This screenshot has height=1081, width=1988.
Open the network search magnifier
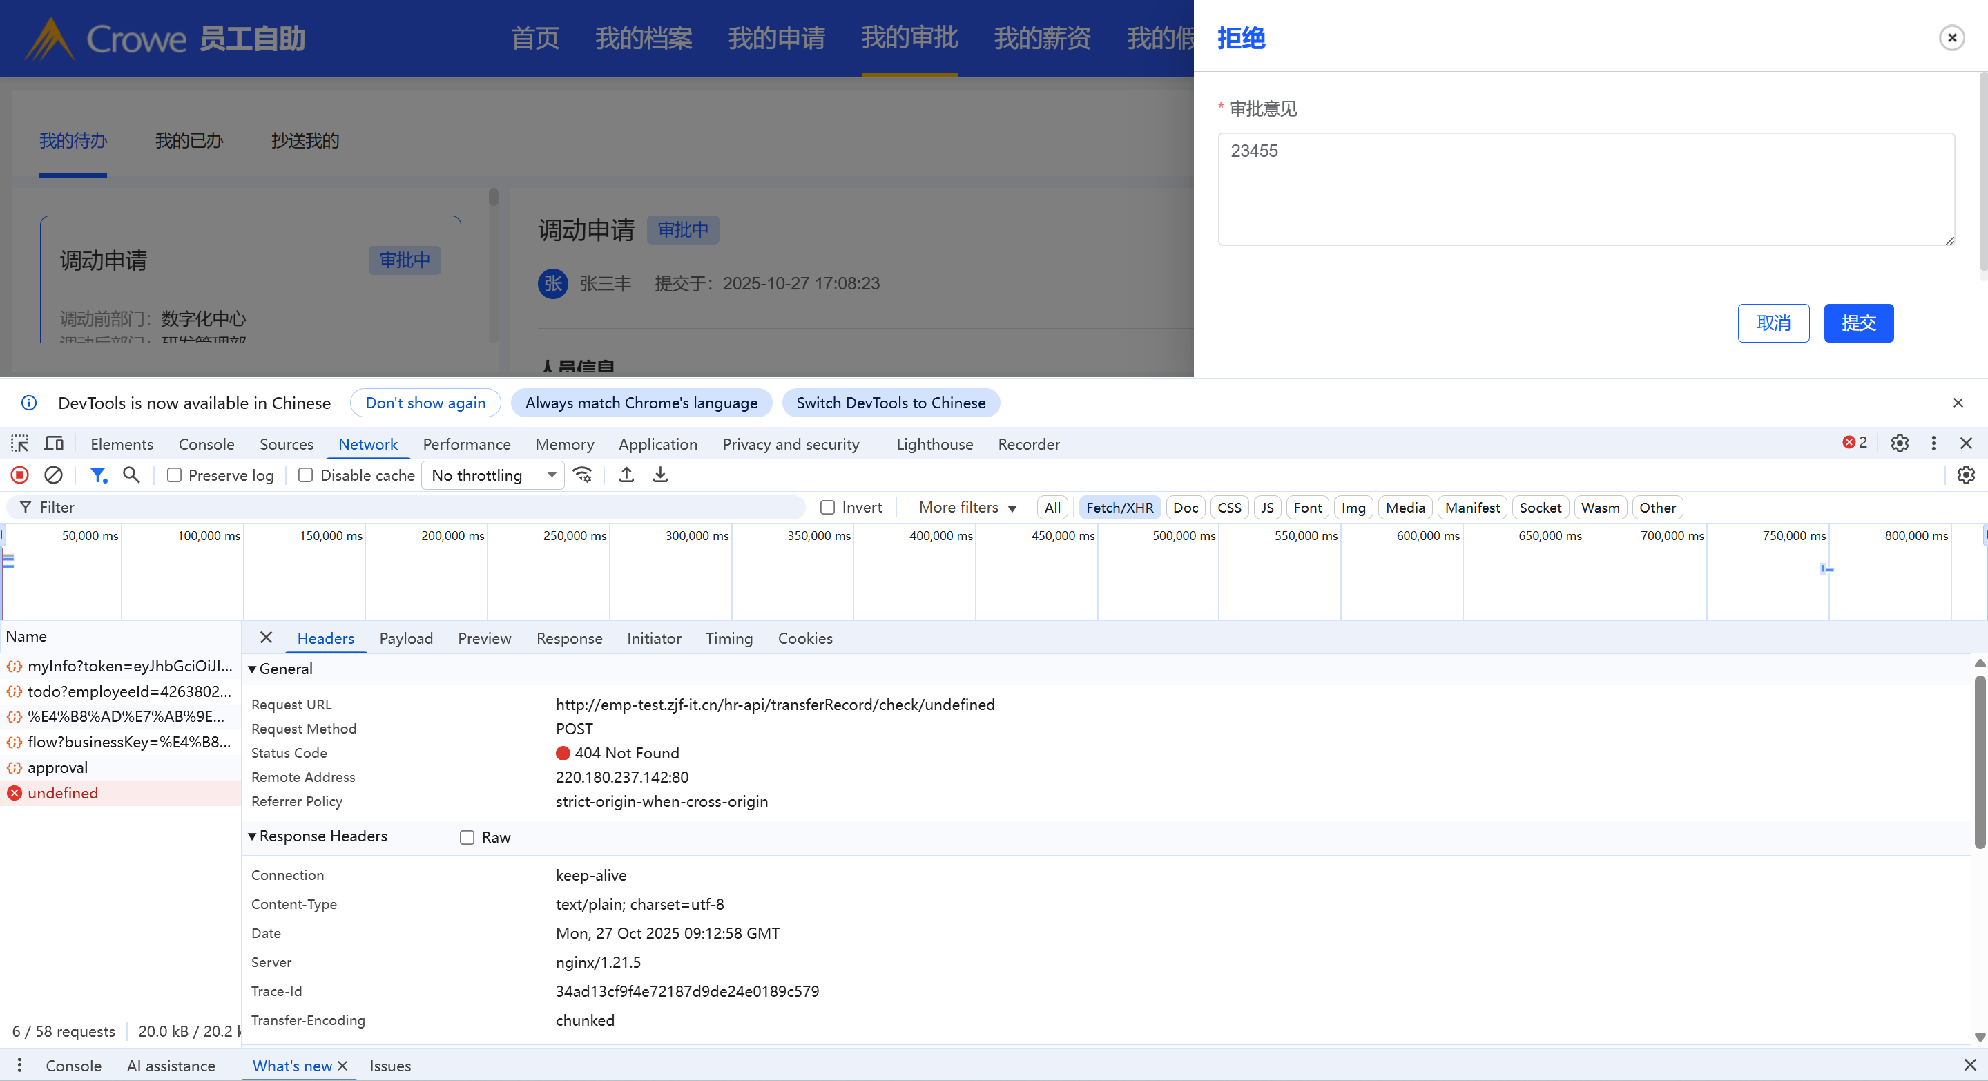pos(131,475)
